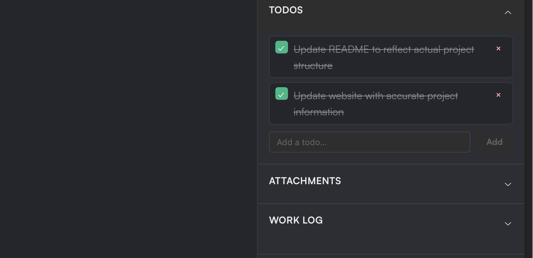Click the green checkmark beside the README todo
Screen dimensions: 533x258
click(282, 47)
